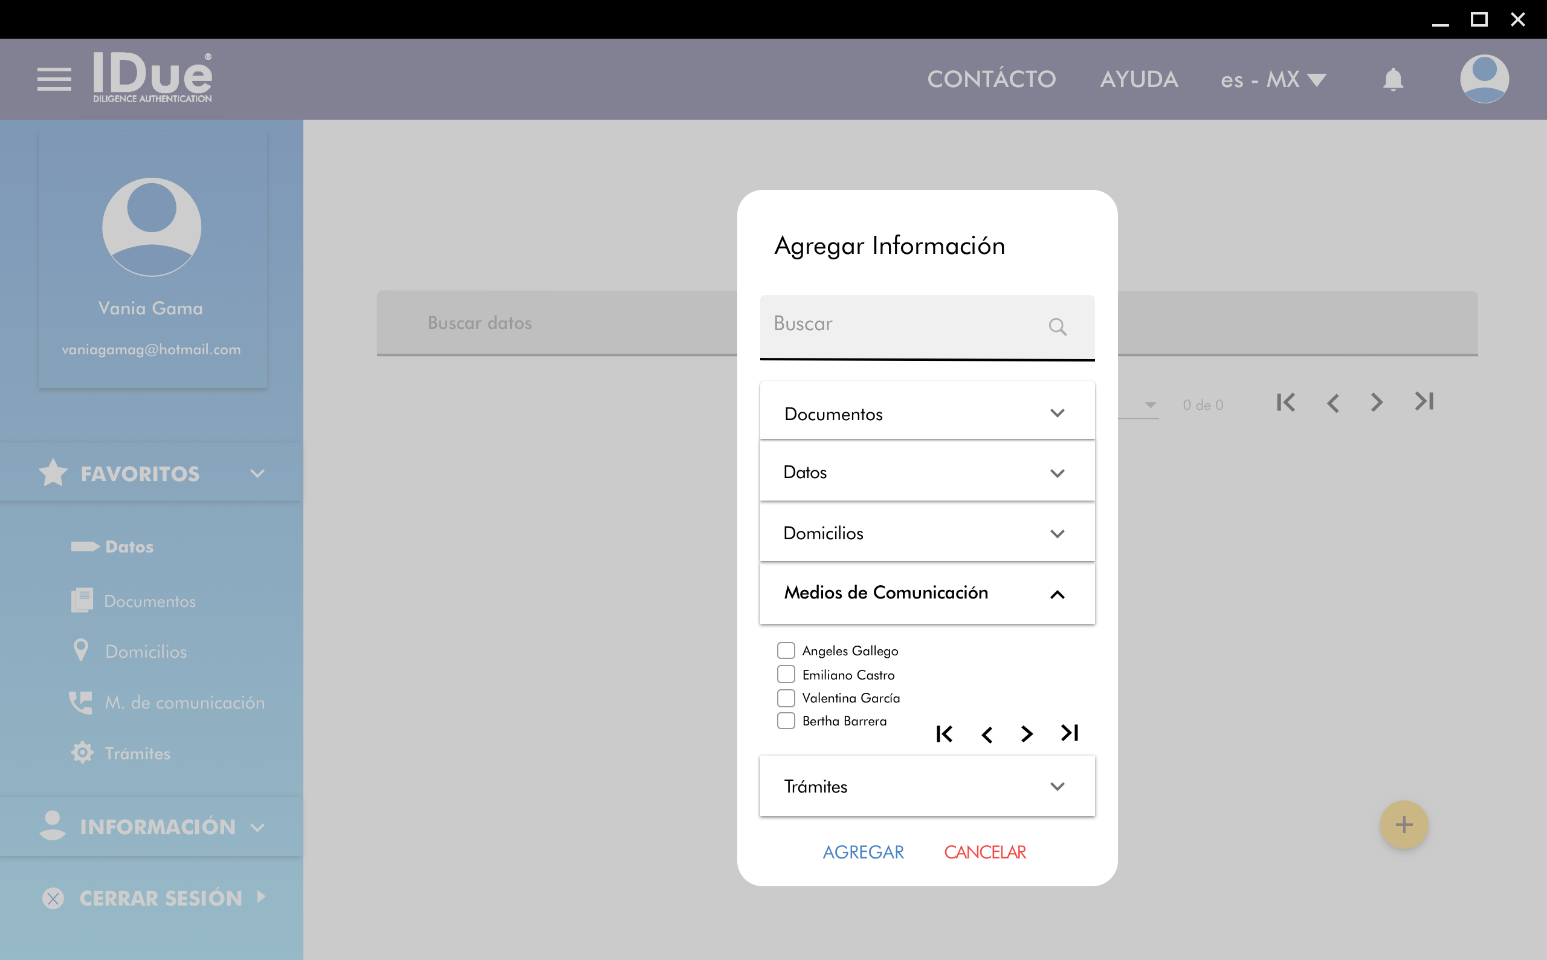Check the Angeles Gallego checkbox
The width and height of the screenshot is (1547, 960).
click(786, 651)
